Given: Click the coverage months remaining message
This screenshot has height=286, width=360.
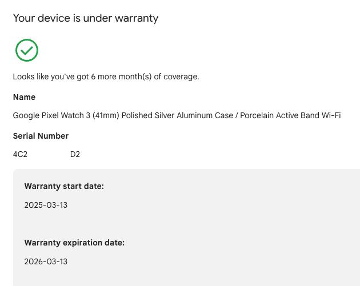Looking at the screenshot, I should pos(106,76).
